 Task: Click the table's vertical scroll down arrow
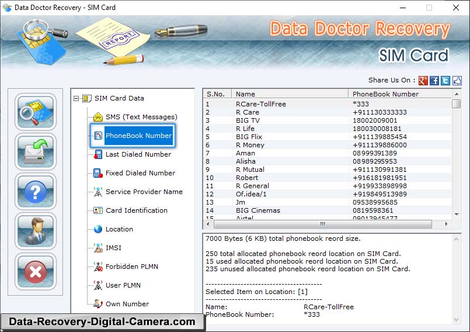click(456, 215)
